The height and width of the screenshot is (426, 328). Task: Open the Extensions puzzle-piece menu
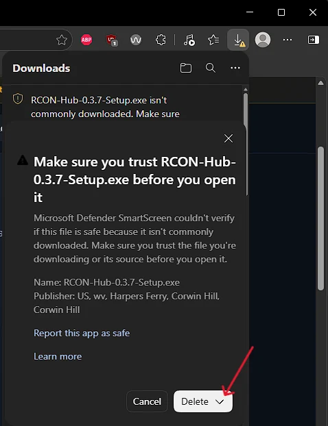pos(161,40)
